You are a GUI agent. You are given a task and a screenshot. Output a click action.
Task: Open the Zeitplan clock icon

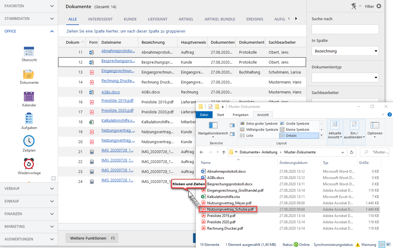[x=29, y=141]
